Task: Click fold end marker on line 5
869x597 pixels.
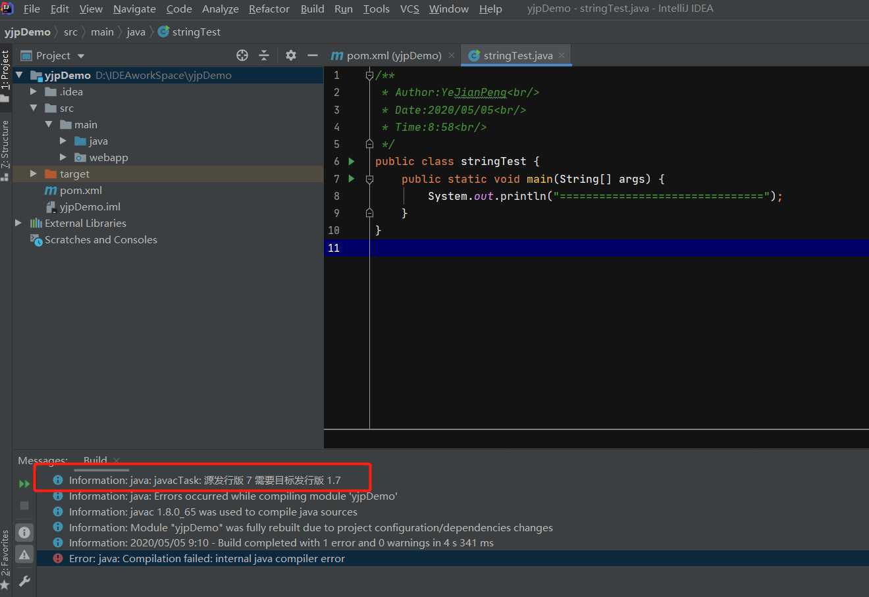Action: (369, 144)
